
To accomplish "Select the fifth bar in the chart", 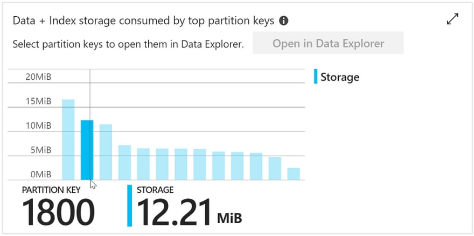I will click(x=143, y=164).
